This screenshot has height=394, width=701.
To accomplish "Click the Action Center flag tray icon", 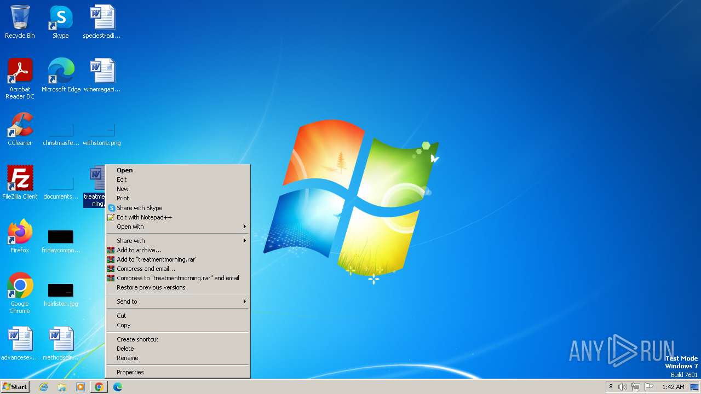I will coord(649,387).
